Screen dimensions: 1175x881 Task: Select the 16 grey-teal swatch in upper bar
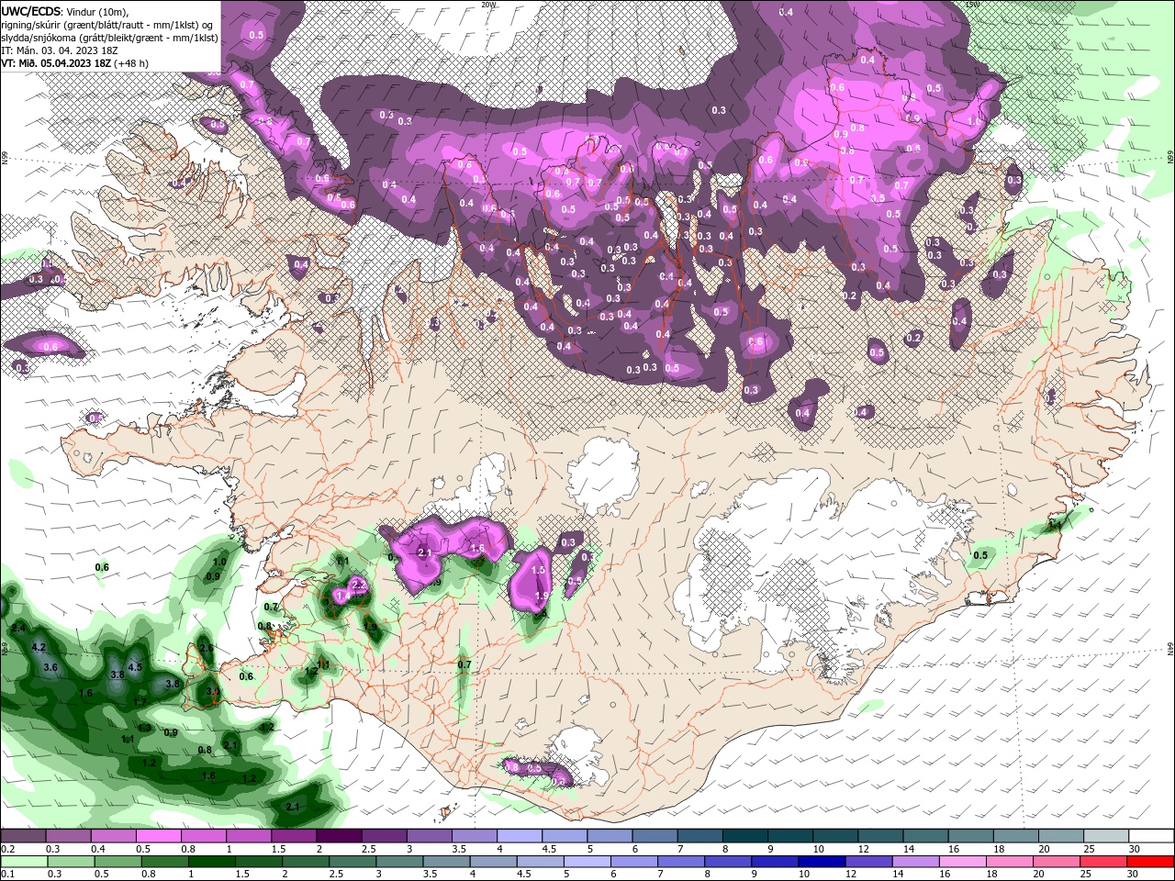point(971,836)
